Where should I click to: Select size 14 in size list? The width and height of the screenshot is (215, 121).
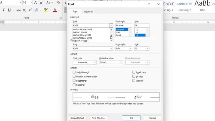pos(136,32)
